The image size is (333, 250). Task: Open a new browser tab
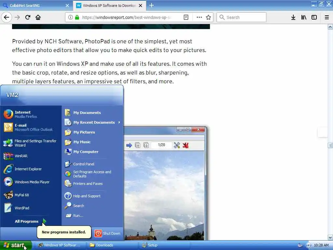(152, 5)
